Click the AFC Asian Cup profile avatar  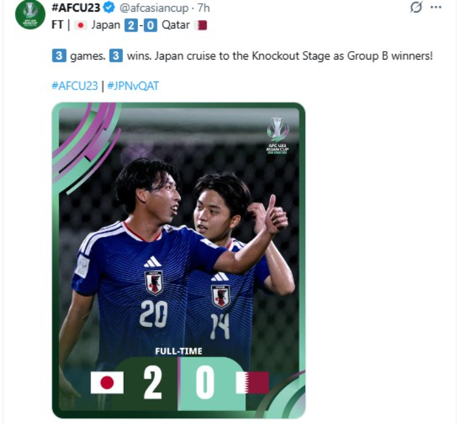[x=30, y=15]
